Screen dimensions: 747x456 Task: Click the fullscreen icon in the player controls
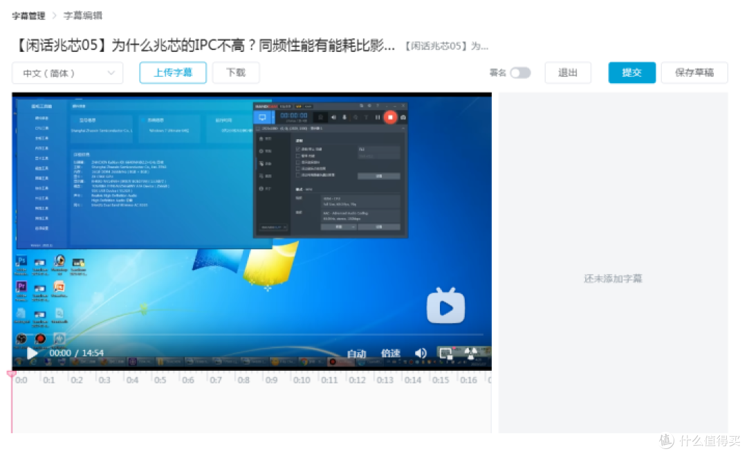click(x=471, y=353)
